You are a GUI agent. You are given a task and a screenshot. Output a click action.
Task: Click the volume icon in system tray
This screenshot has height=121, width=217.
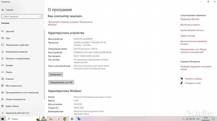(190, 119)
